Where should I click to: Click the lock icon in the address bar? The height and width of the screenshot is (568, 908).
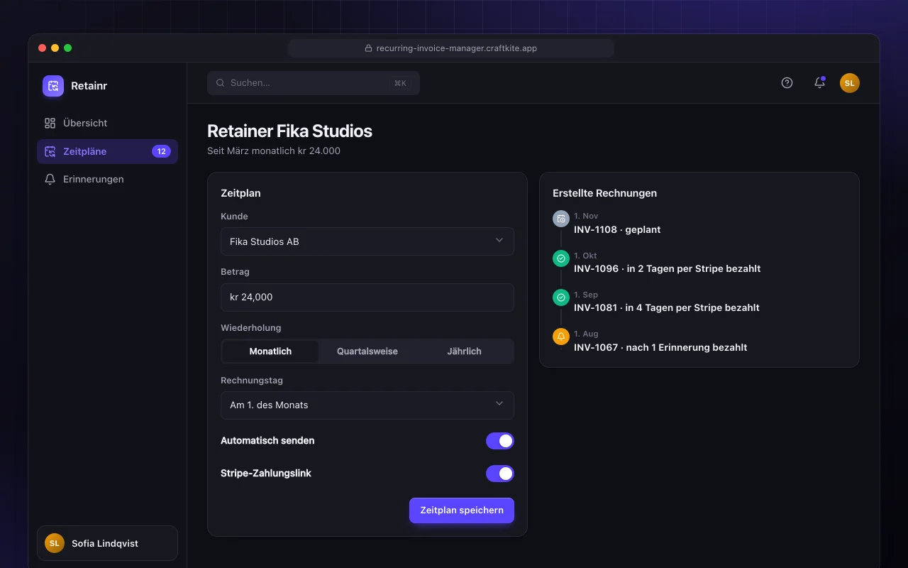(x=368, y=48)
